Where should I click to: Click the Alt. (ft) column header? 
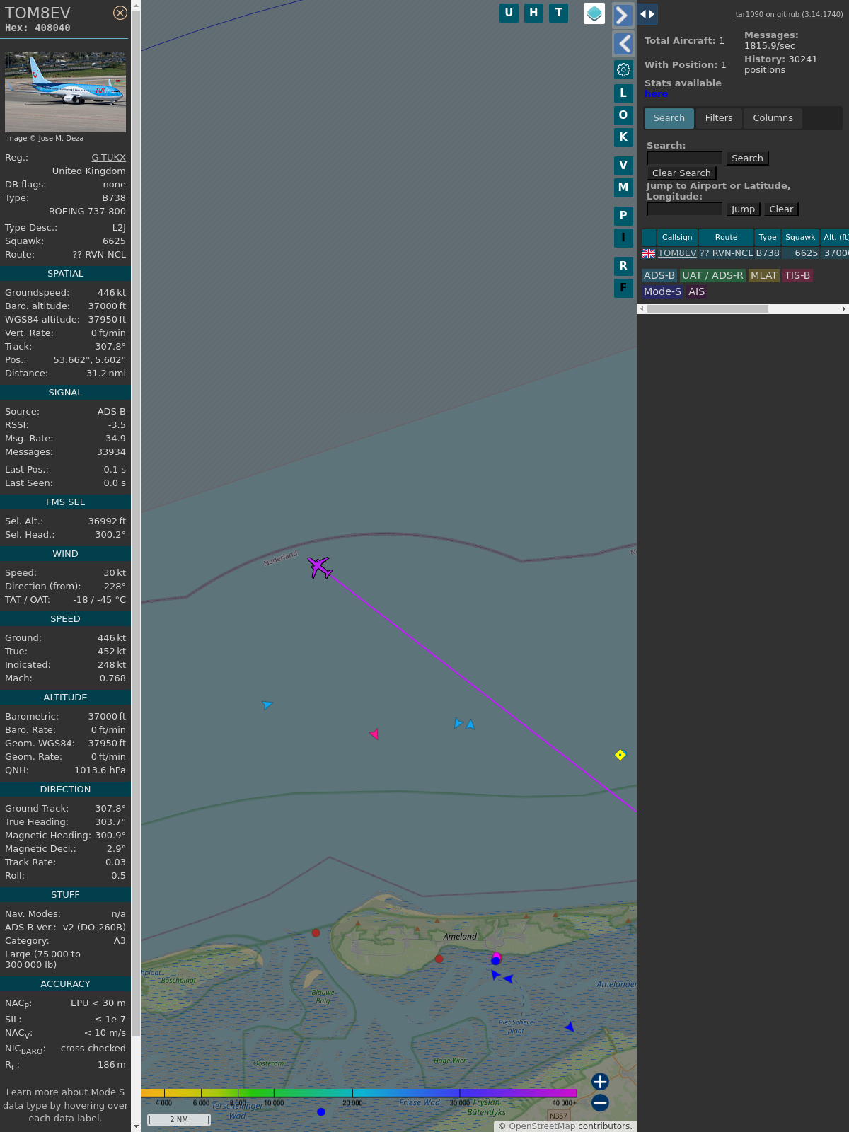click(x=835, y=237)
